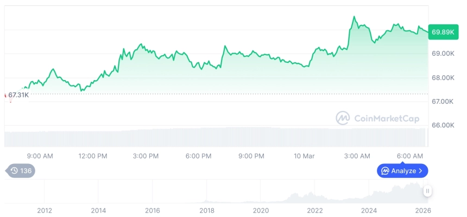
Task: Click the range slider handle near 2026
Action: click(x=427, y=191)
